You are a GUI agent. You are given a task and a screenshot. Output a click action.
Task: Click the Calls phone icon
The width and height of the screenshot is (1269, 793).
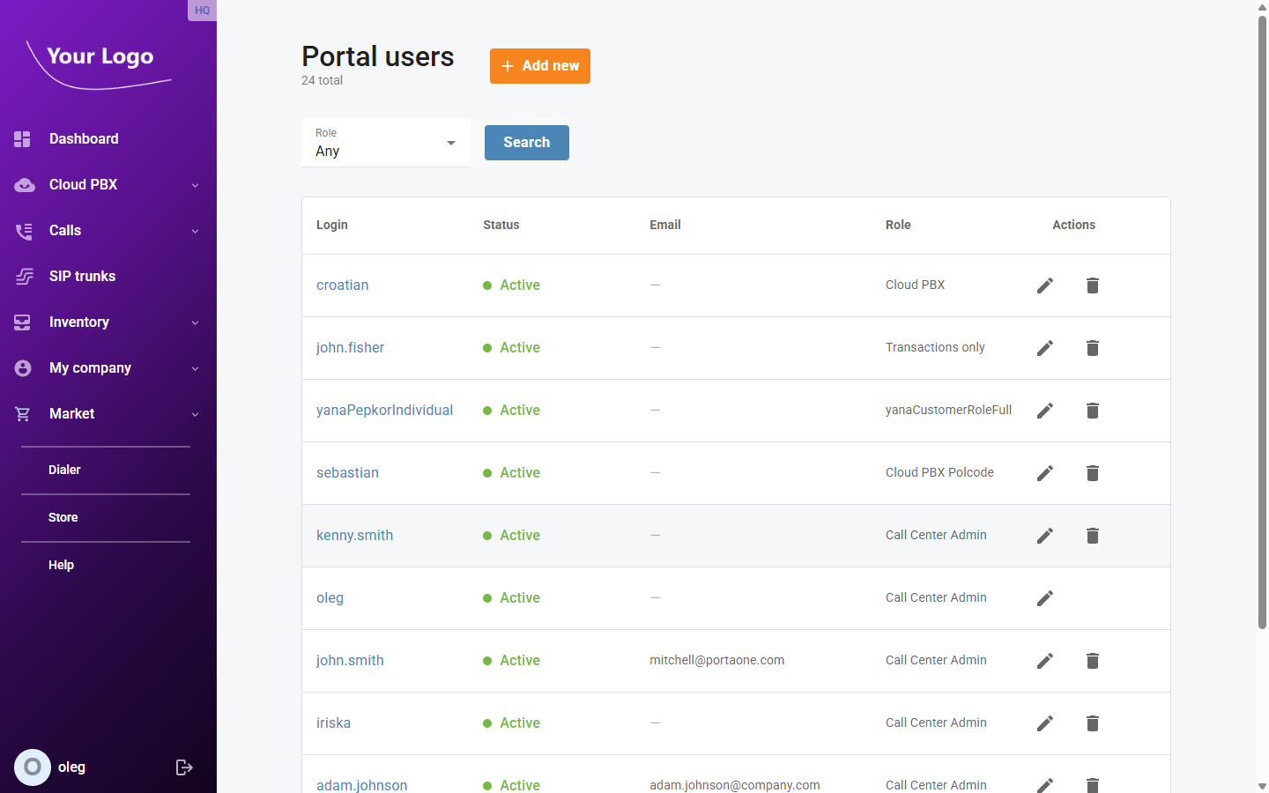[x=21, y=230]
